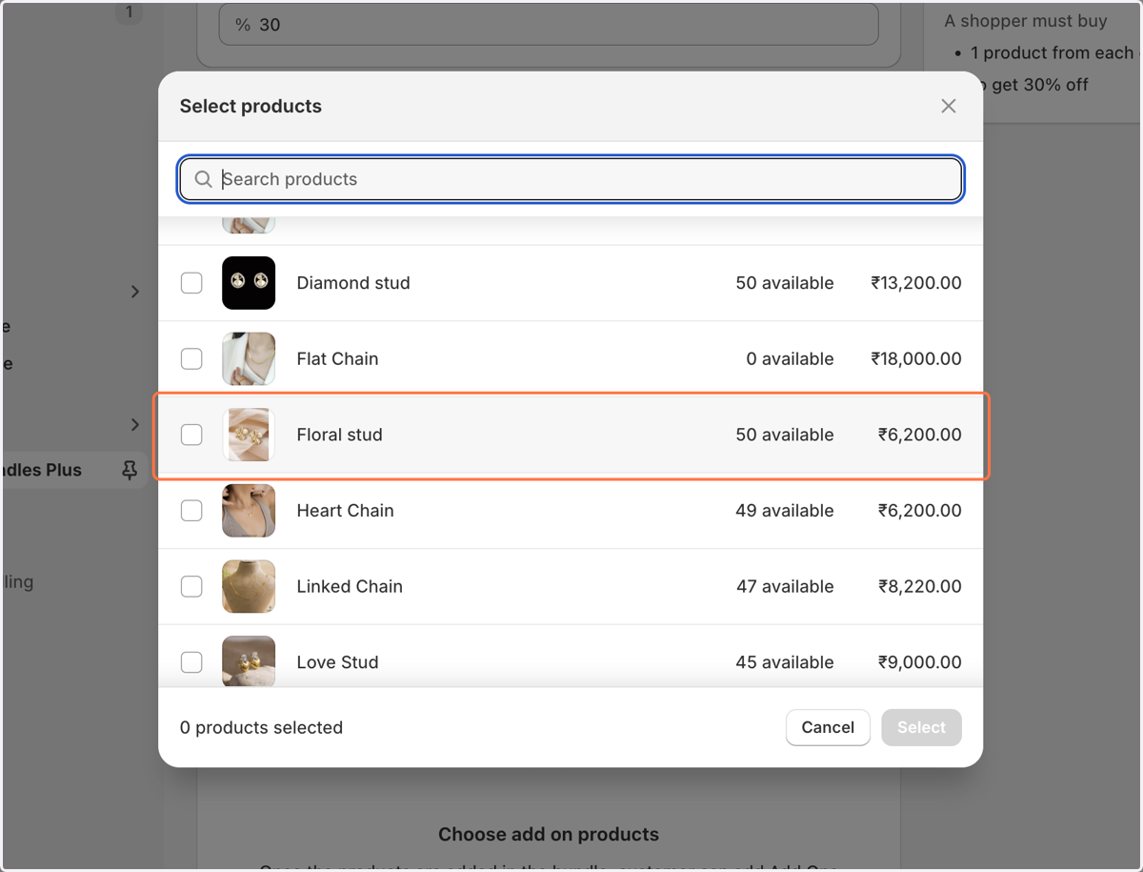Click the Linked Chain product name
The width and height of the screenshot is (1143, 872).
[x=350, y=586]
